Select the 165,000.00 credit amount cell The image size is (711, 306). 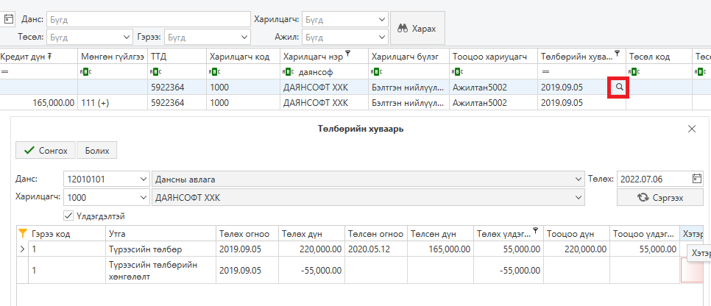coord(38,103)
